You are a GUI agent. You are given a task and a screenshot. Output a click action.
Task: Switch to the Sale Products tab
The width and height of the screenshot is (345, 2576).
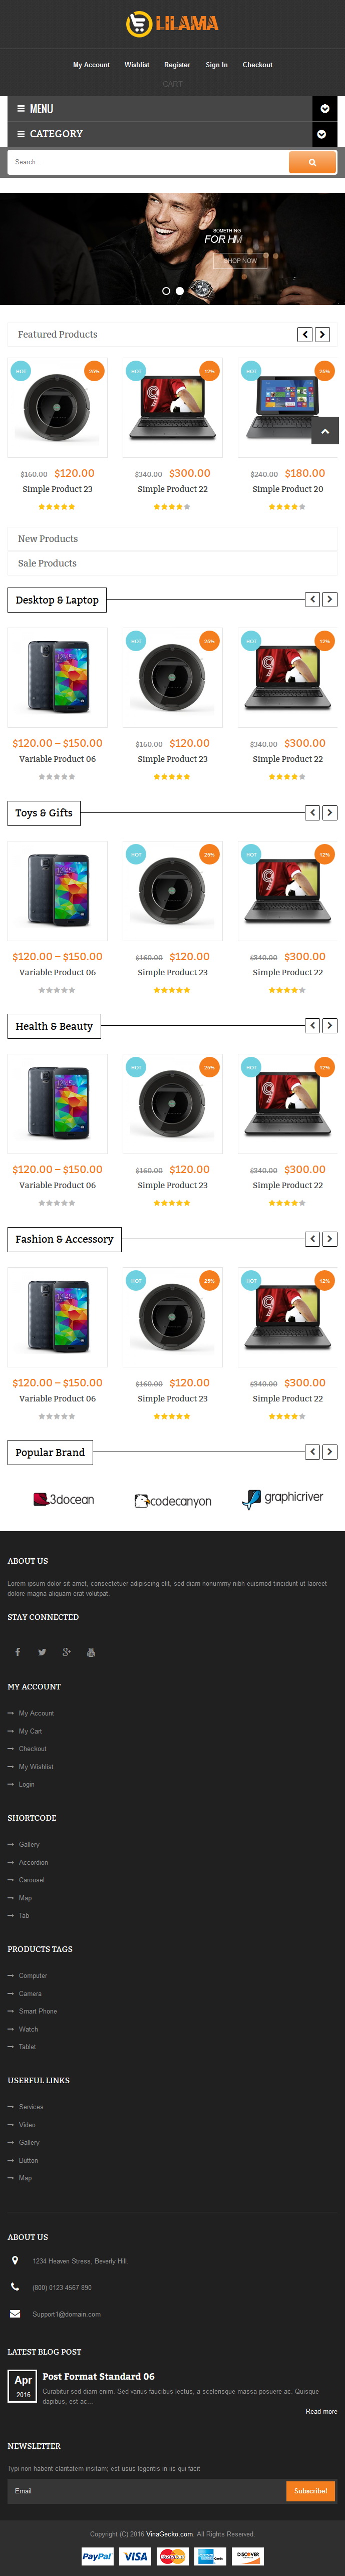47,563
